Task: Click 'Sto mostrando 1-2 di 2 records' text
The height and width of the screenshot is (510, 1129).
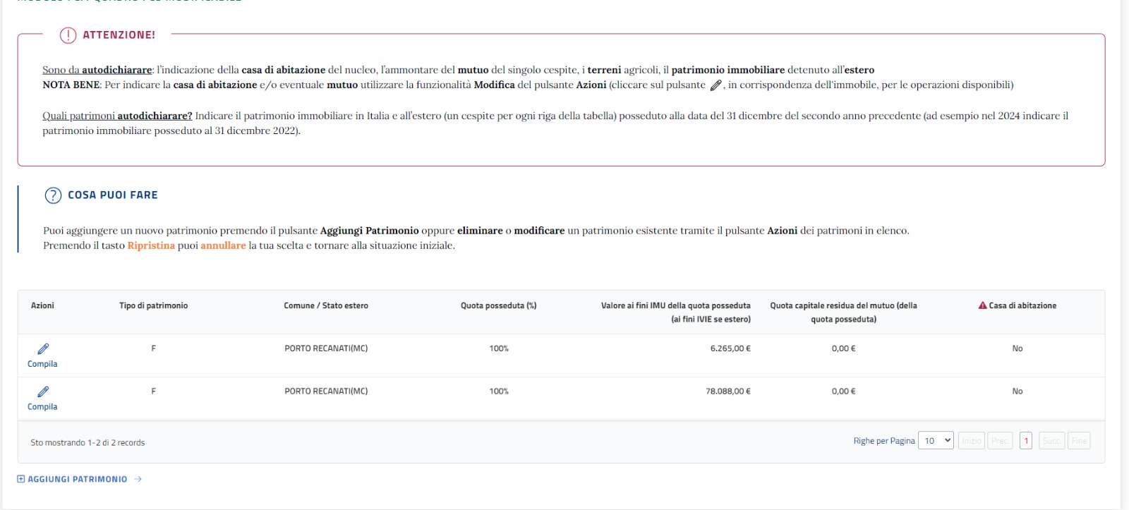Action: [87, 443]
